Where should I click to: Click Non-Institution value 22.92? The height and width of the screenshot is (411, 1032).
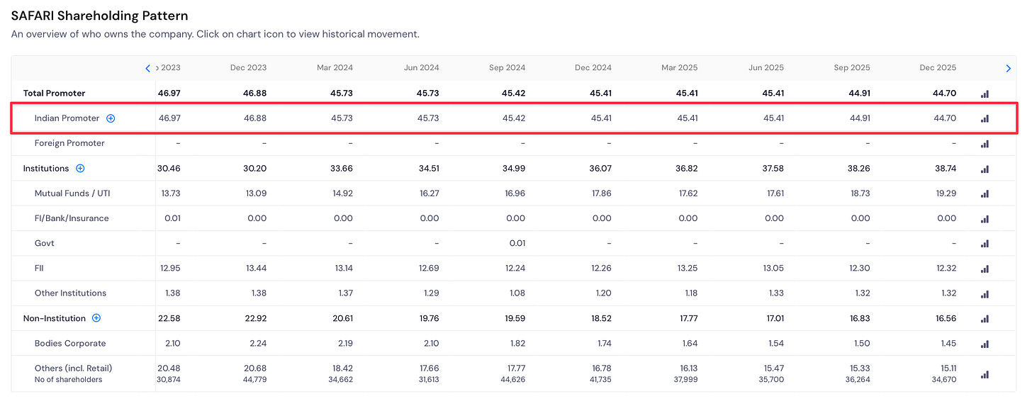pyautogui.click(x=255, y=318)
